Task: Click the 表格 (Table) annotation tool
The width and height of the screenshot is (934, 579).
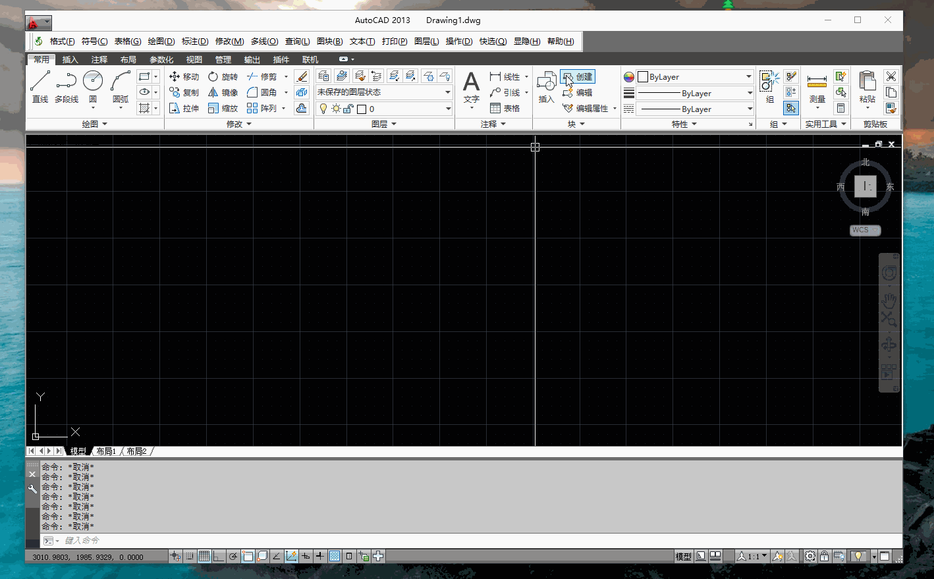Action: [x=505, y=108]
